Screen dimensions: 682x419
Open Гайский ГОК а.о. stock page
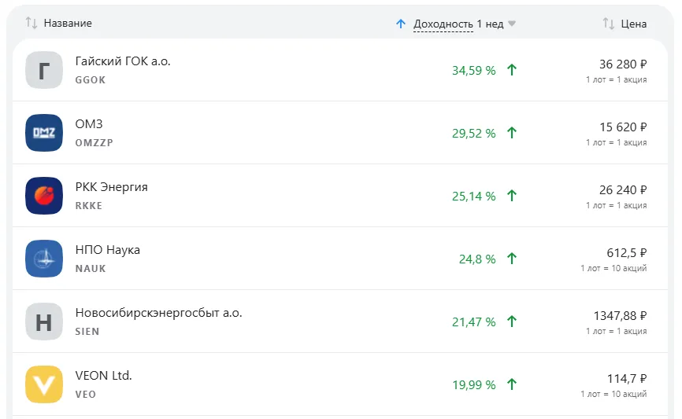pos(123,61)
